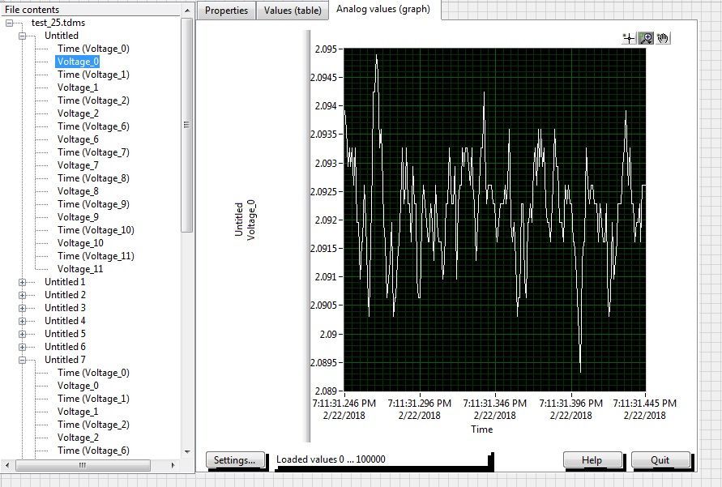Click the file tree horizontal scrollbar thumb
The width and height of the screenshot is (722, 487).
[x=83, y=465]
